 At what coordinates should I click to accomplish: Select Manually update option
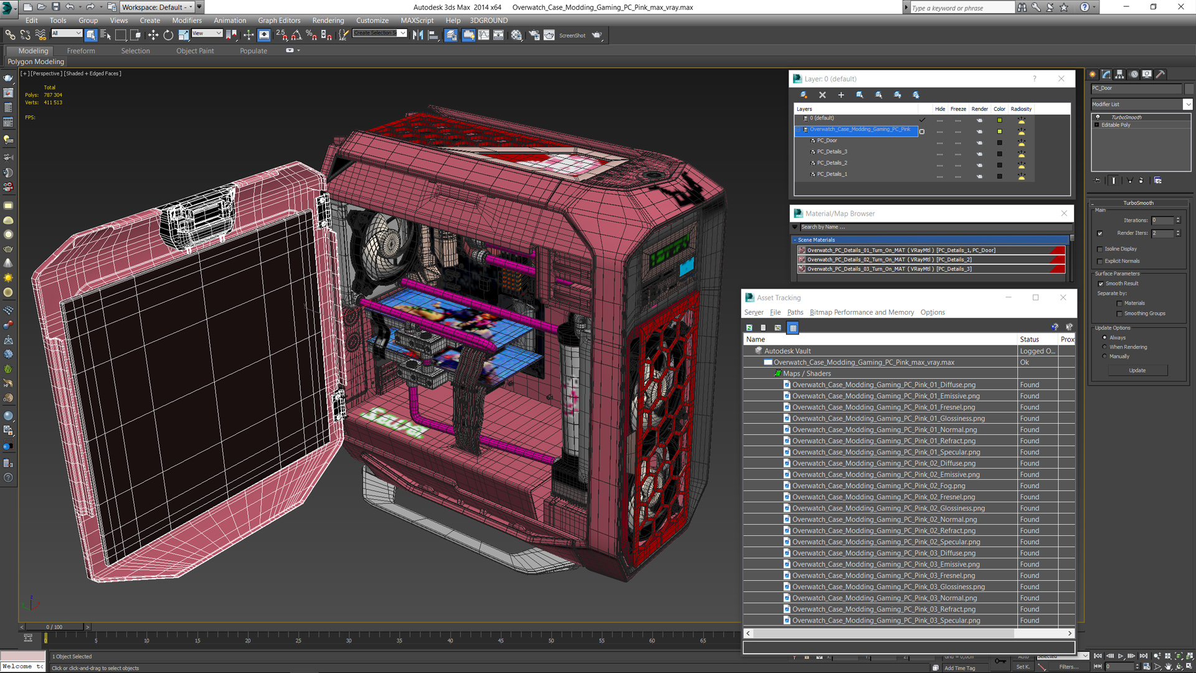coord(1104,356)
